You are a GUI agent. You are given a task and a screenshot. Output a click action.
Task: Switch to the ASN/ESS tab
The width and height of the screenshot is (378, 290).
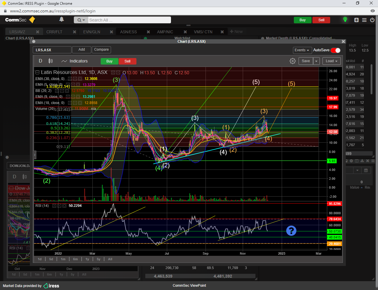[x=128, y=32]
